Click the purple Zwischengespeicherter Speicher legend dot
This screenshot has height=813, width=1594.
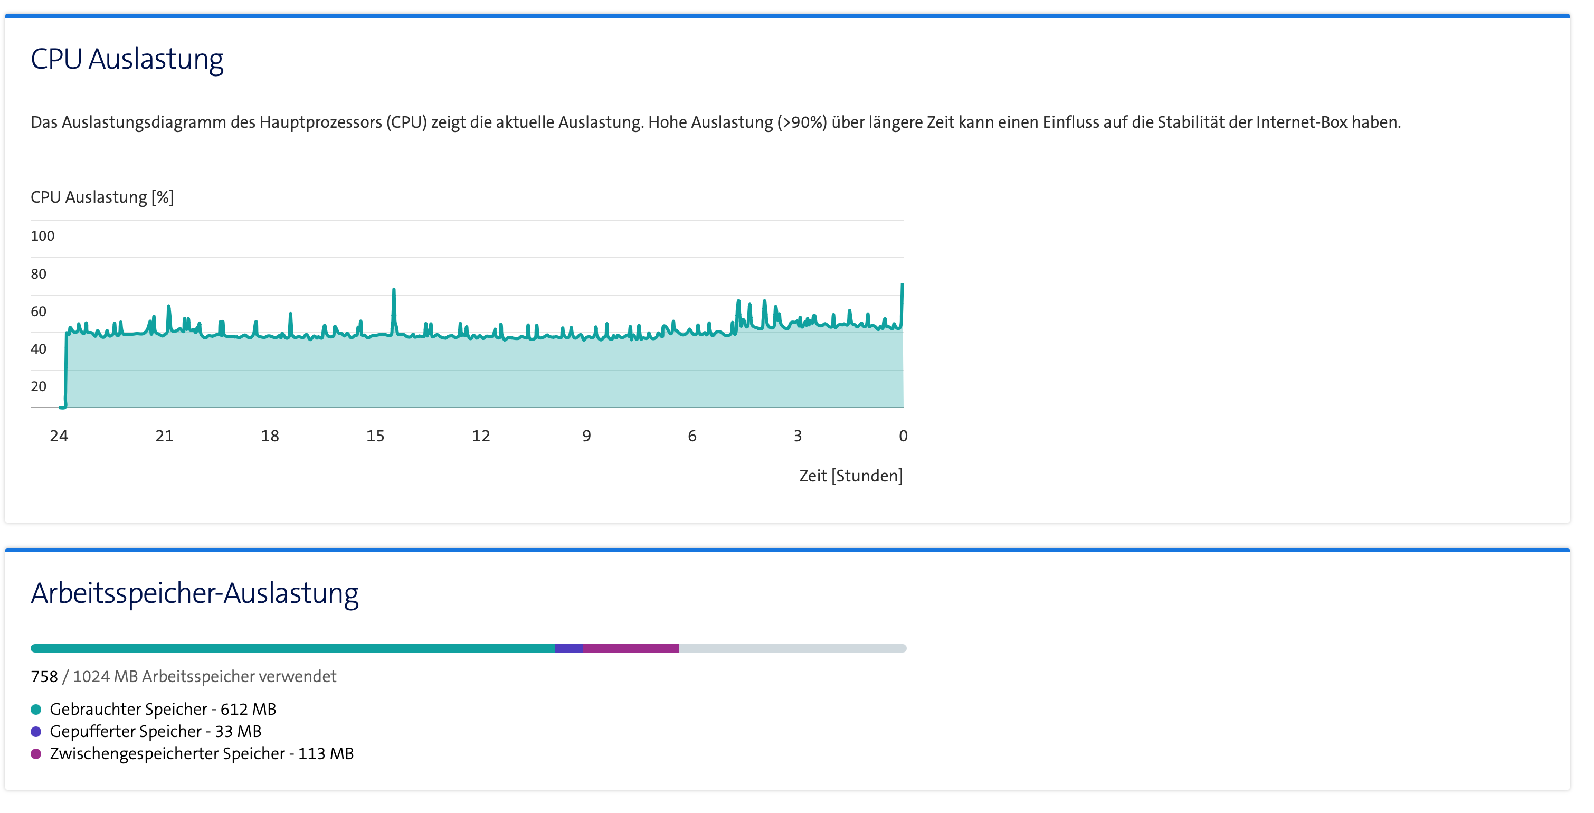click(x=36, y=753)
